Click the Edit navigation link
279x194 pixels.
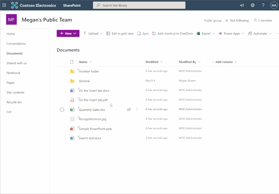pos(9,112)
